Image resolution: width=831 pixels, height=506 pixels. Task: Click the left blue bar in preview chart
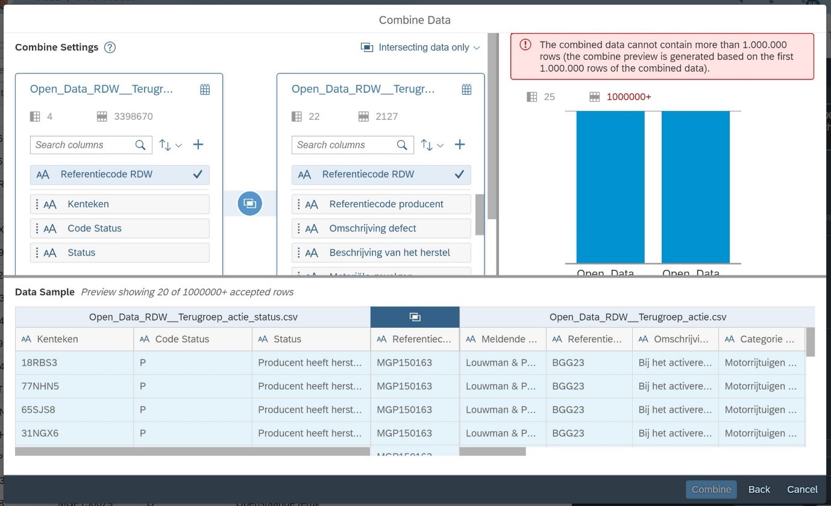click(610, 187)
